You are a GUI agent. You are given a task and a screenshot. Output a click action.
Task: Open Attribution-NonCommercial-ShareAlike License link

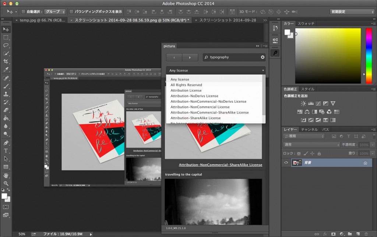[x=221, y=165]
